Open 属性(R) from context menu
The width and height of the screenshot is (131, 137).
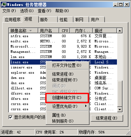click(68, 115)
